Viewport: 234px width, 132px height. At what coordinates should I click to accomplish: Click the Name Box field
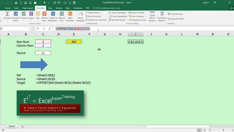pyautogui.click(x=14, y=29)
